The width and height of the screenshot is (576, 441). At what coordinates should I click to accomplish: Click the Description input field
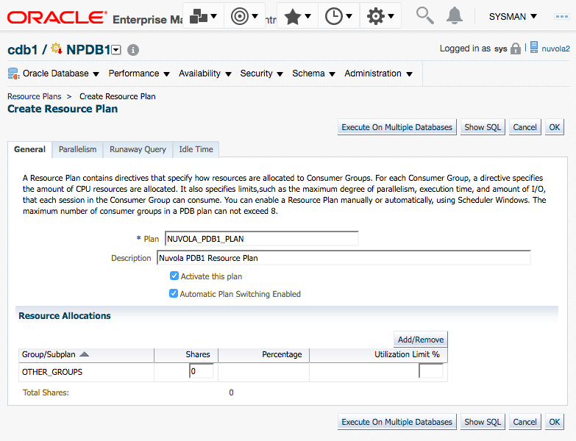click(x=344, y=258)
